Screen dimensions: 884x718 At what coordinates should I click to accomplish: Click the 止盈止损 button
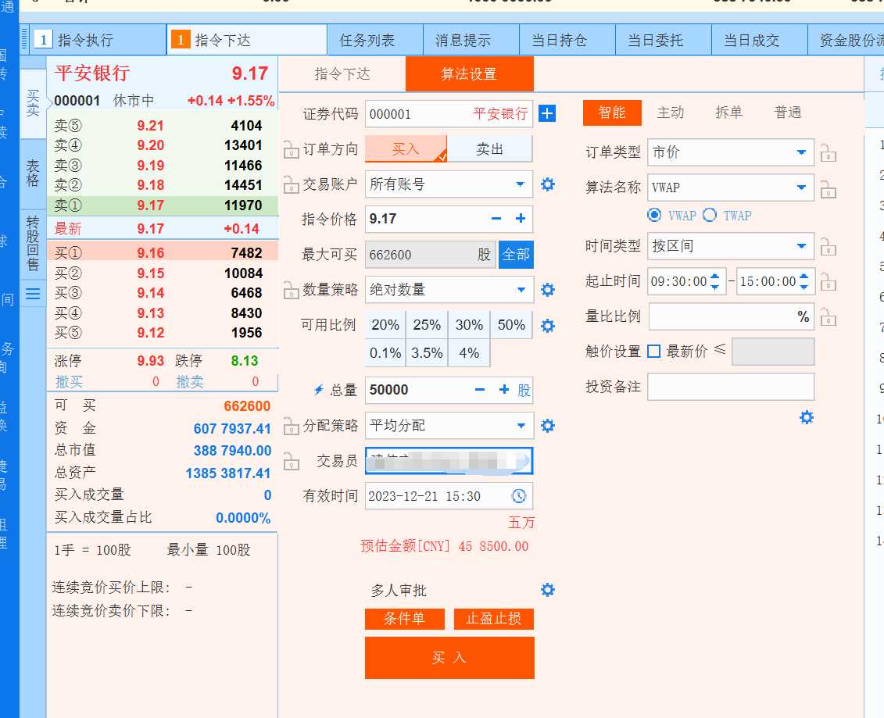point(493,619)
